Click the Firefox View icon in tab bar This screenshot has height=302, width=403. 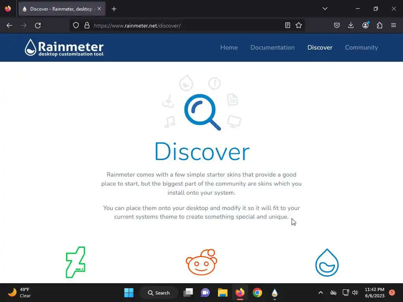point(8,9)
